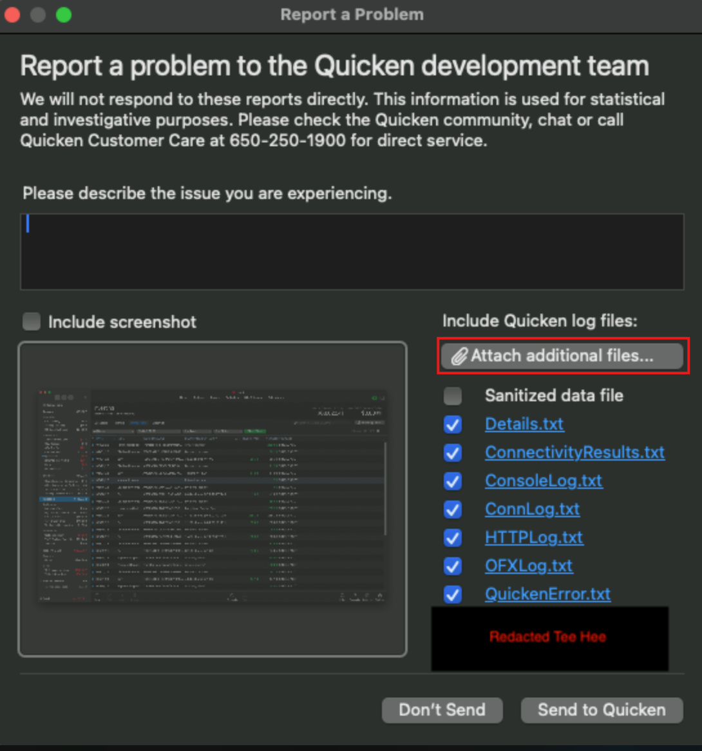Click the 'Include screenshot' label text

click(122, 322)
